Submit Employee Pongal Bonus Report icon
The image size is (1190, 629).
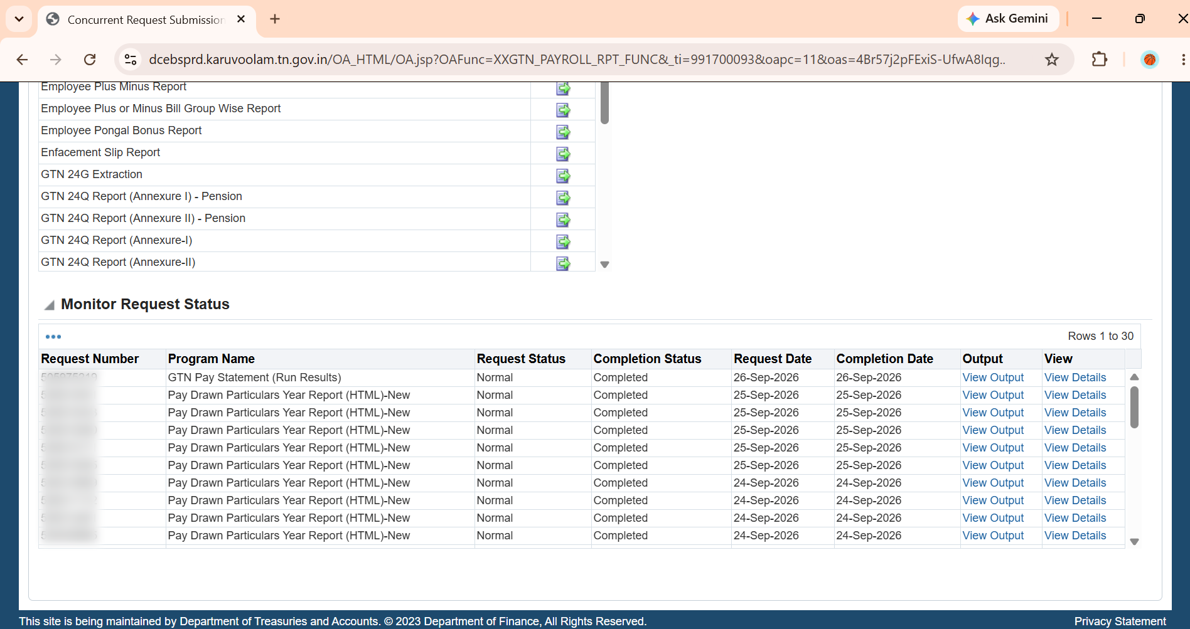tap(563, 132)
